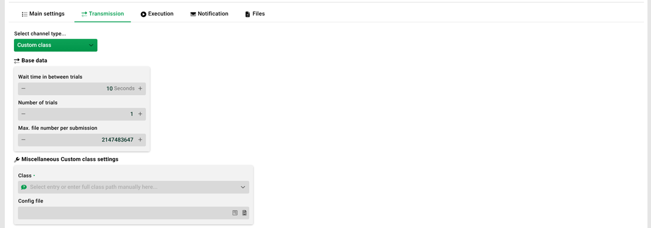Viewport: 651px width, 228px height.
Task: Click the file browse icon in Config file field
Action: pyautogui.click(x=244, y=213)
